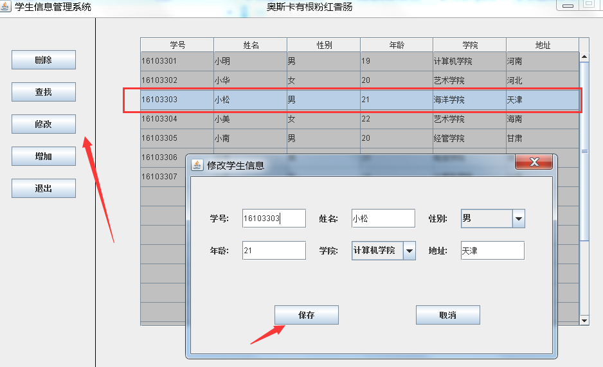This screenshot has height=367, width=603.
Task: Cancel editing with the 取消 button
Action: pyautogui.click(x=448, y=315)
